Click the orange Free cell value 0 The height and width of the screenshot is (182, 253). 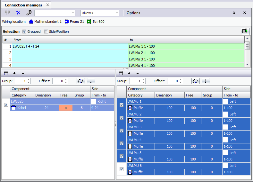(x=66, y=108)
